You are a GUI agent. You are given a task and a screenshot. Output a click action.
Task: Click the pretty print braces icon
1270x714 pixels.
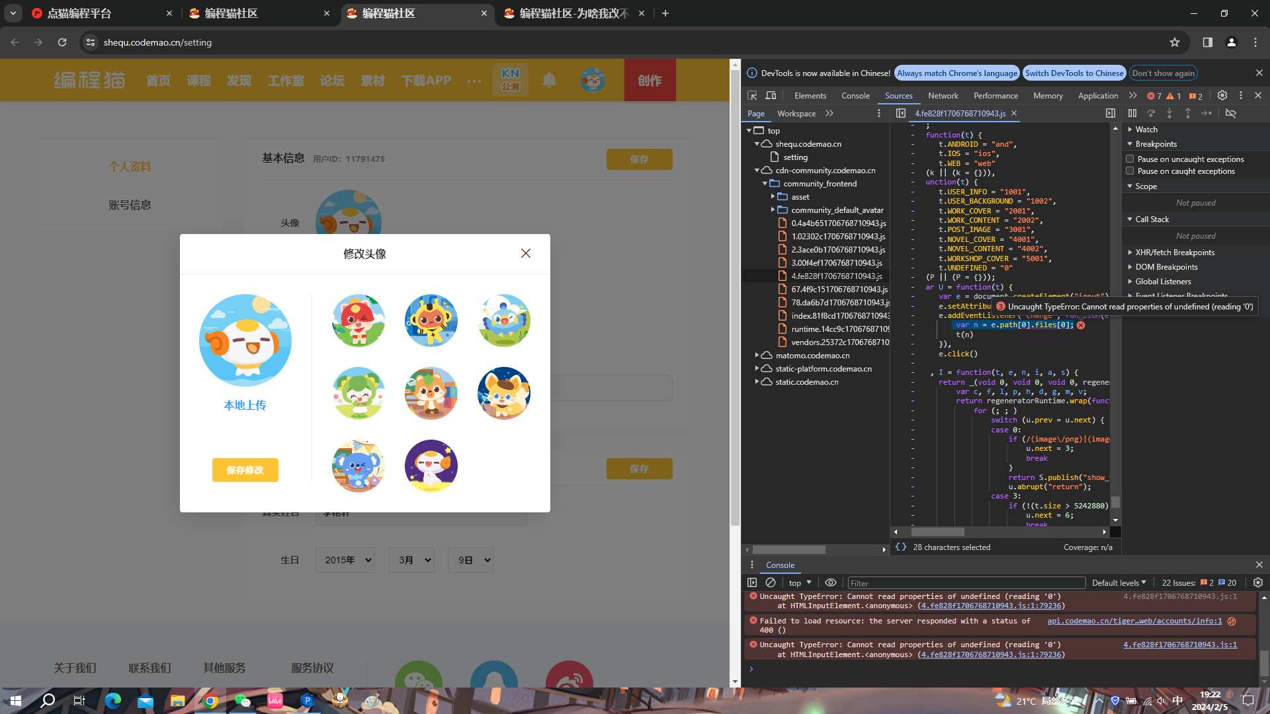pyautogui.click(x=901, y=547)
